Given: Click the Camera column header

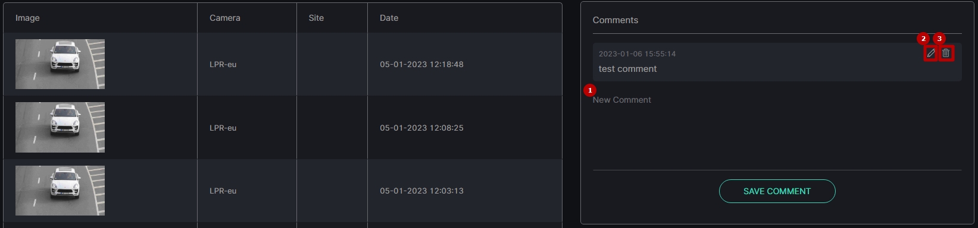Looking at the screenshot, I should point(225,18).
